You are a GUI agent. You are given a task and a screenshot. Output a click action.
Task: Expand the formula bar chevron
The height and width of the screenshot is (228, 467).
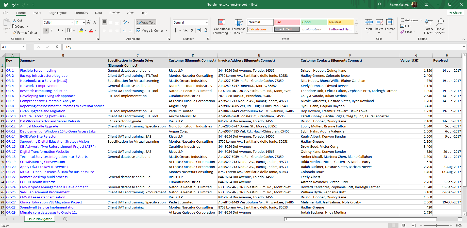464,47
